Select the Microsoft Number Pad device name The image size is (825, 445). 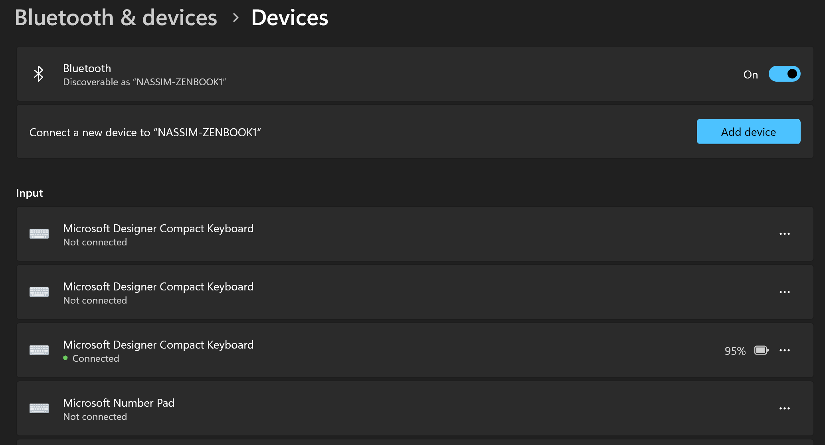tap(119, 403)
